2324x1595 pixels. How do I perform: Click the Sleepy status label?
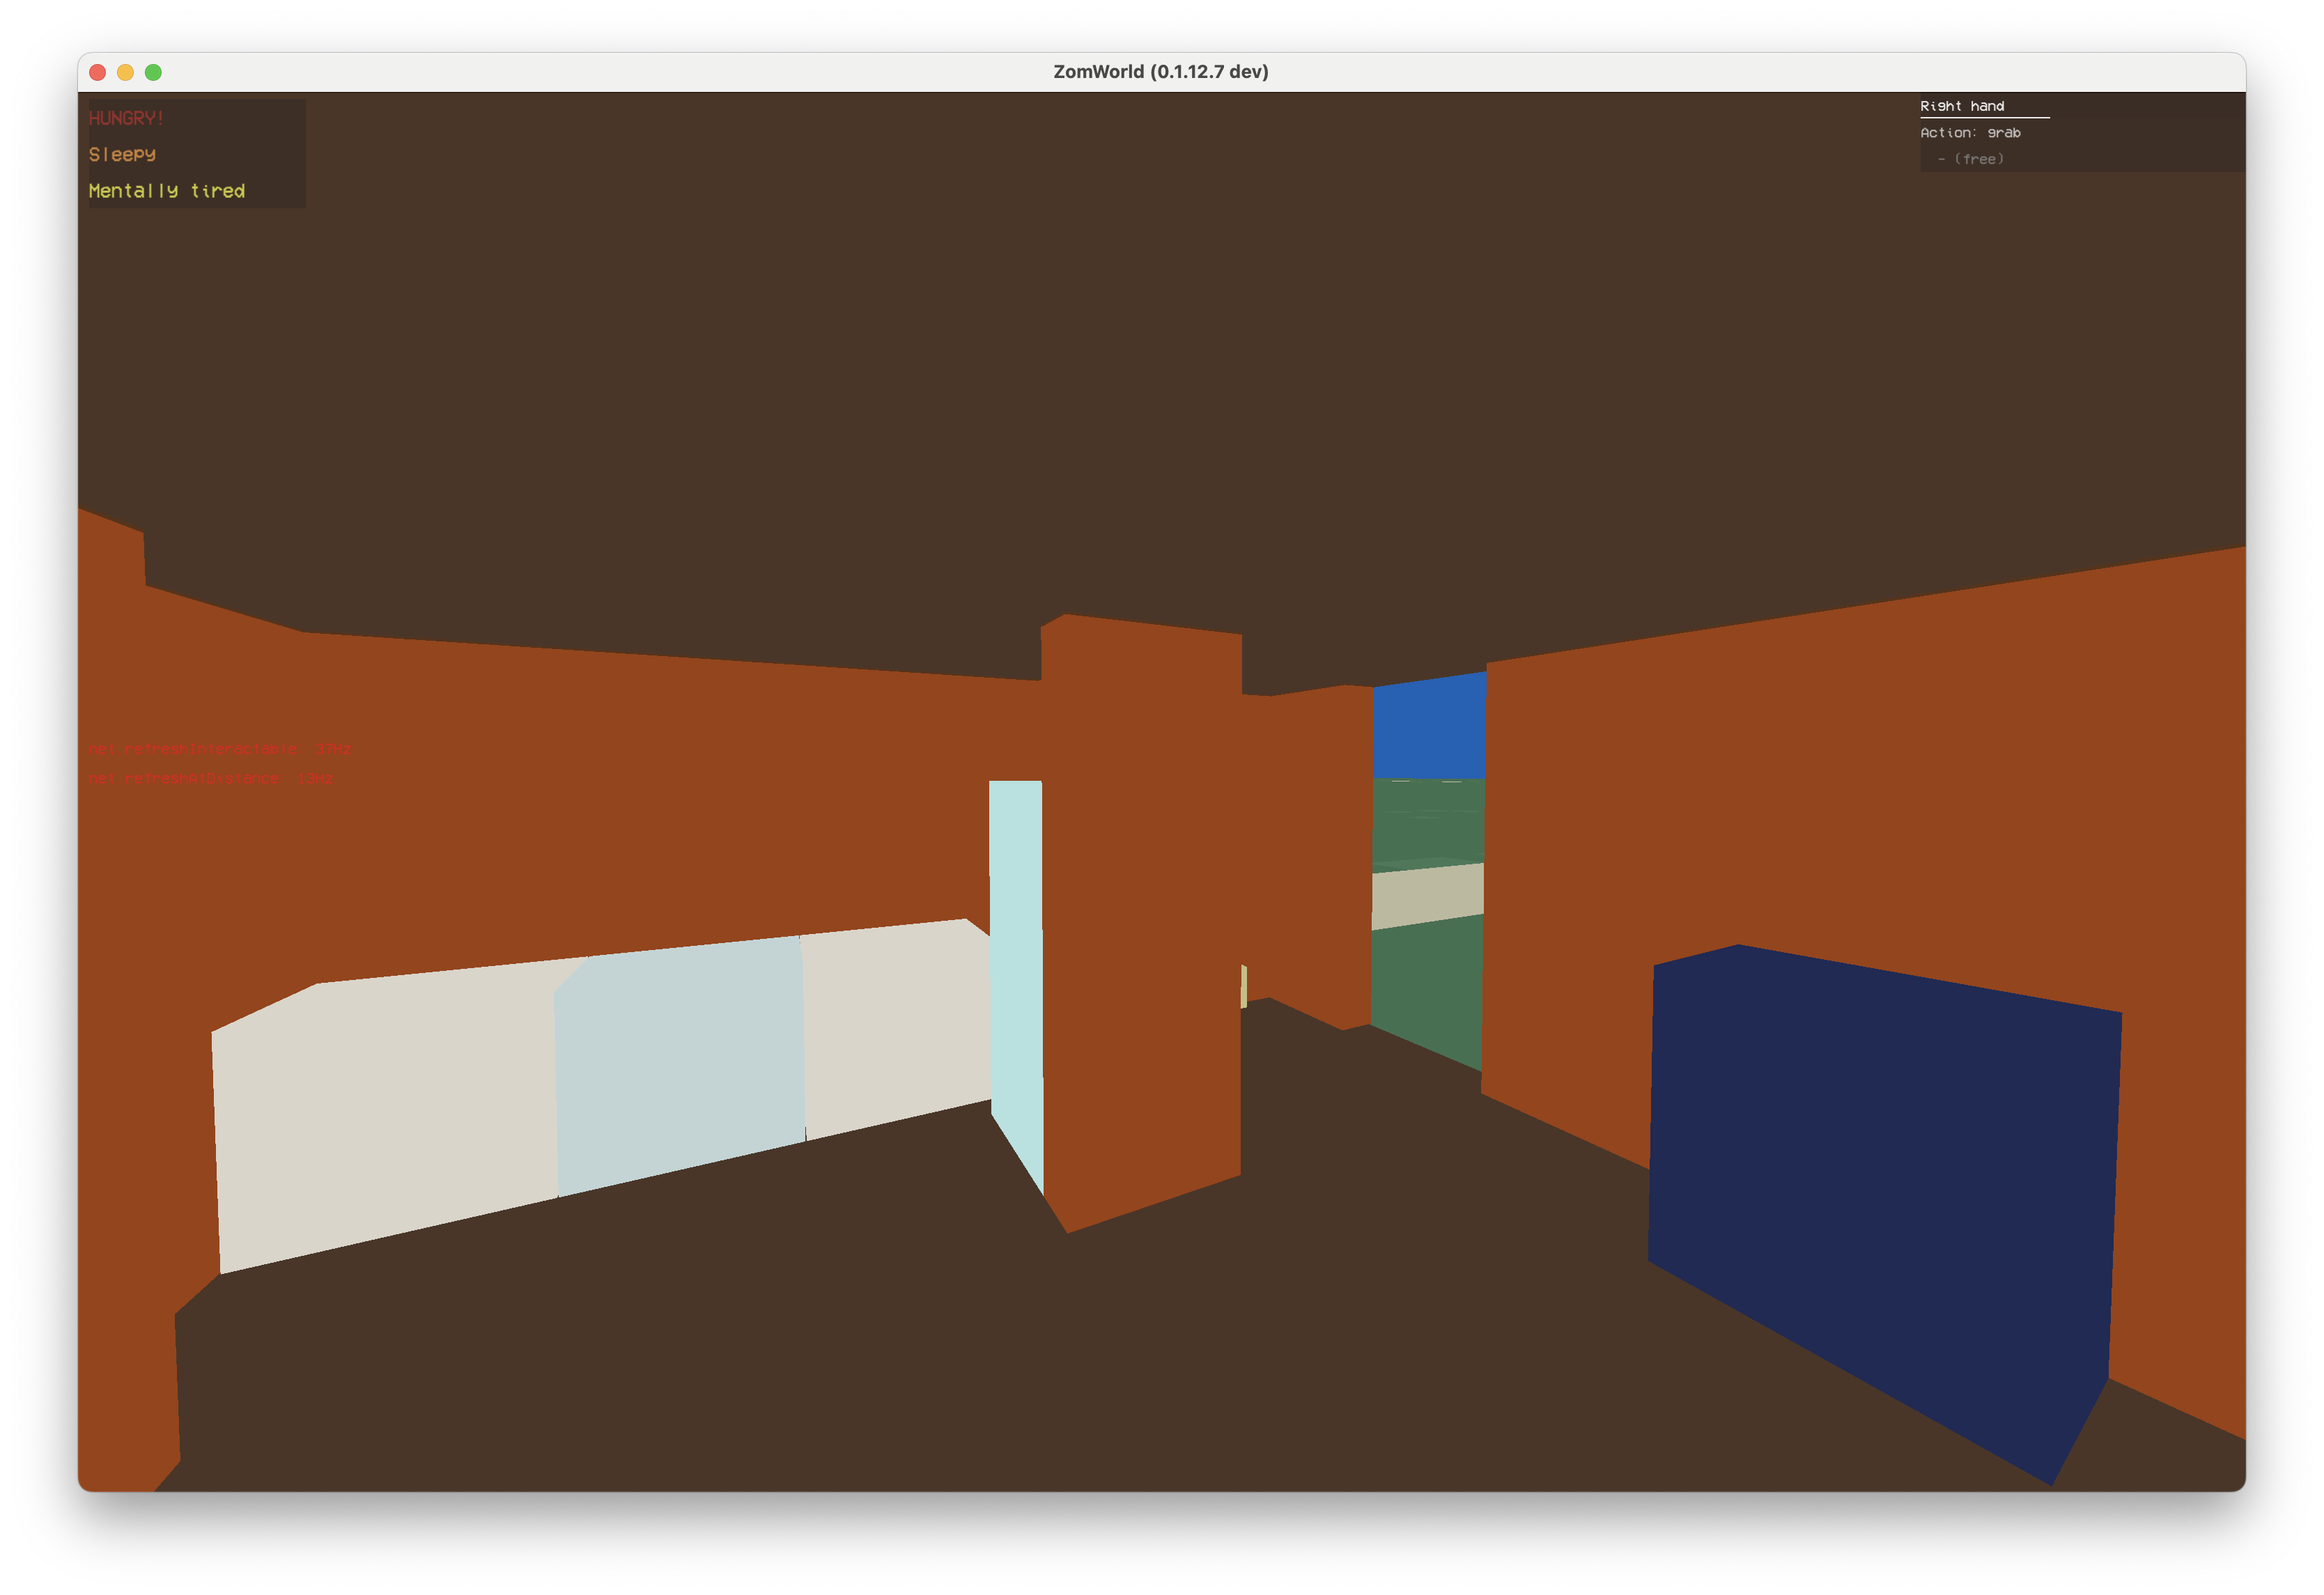122,154
